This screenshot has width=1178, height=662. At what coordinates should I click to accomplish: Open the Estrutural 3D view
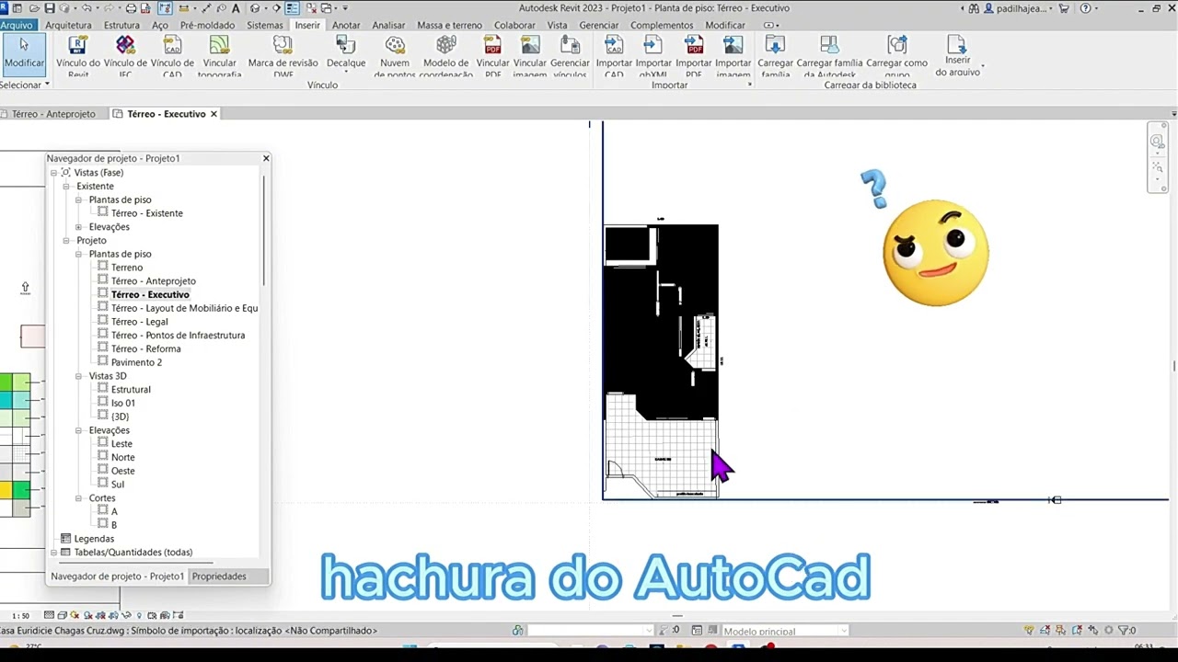(x=131, y=390)
